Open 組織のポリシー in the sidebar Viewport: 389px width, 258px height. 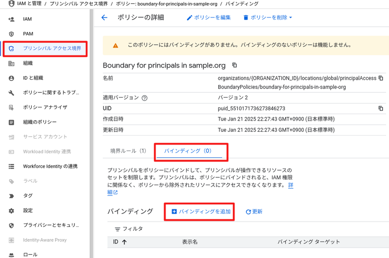click(40, 122)
